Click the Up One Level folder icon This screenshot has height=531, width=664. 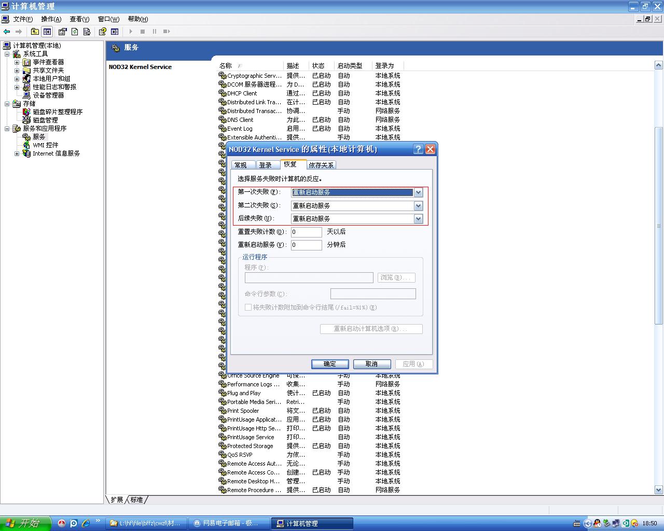pos(35,32)
